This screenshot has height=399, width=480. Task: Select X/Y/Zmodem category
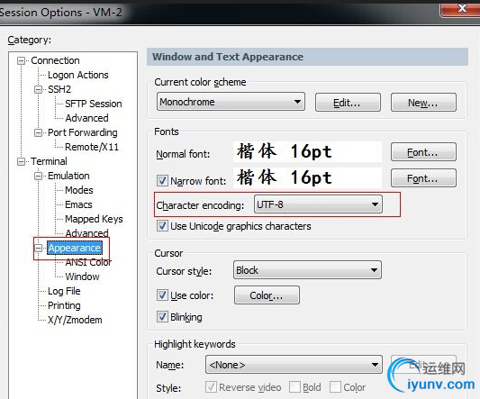[75, 320]
